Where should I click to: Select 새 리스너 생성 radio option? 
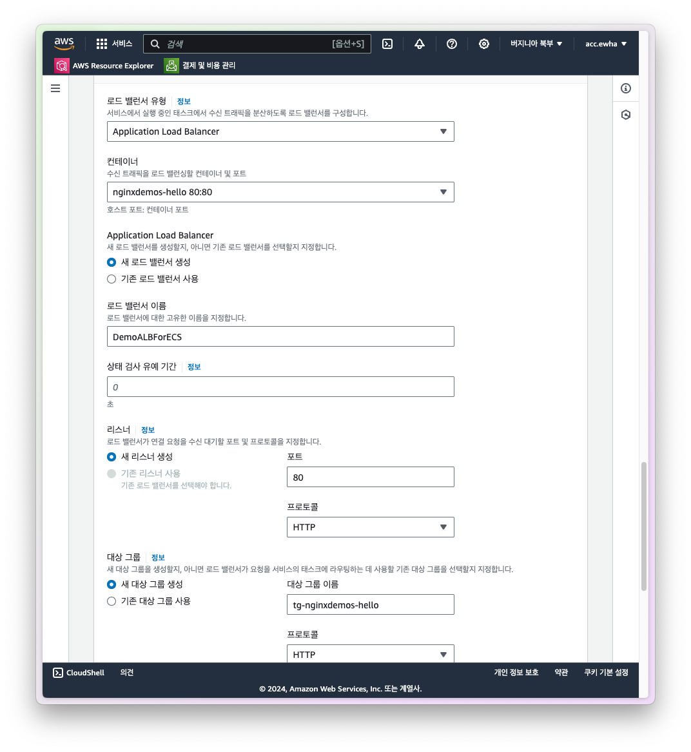(x=112, y=457)
